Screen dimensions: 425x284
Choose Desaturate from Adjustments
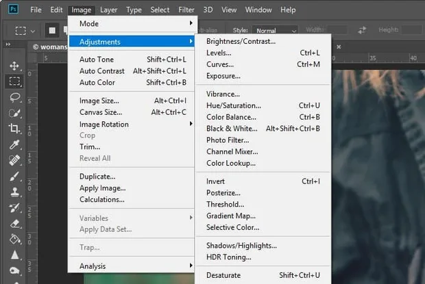click(x=263, y=275)
